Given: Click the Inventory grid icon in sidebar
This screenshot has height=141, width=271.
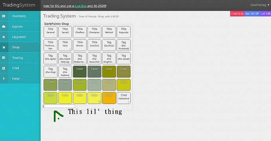Looking at the screenshot, I should click(x=4, y=16).
